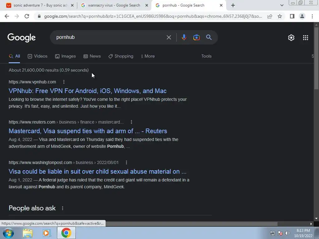Start voice search with the microphone
Viewport: 319px width, 239px height.
(x=184, y=37)
